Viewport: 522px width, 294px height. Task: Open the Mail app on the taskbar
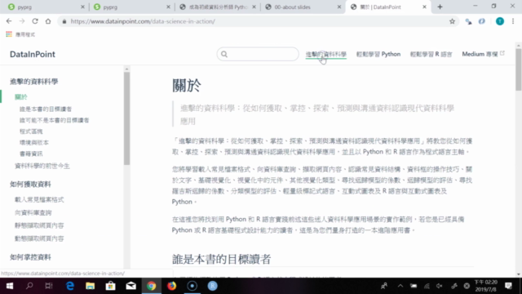tap(130, 286)
